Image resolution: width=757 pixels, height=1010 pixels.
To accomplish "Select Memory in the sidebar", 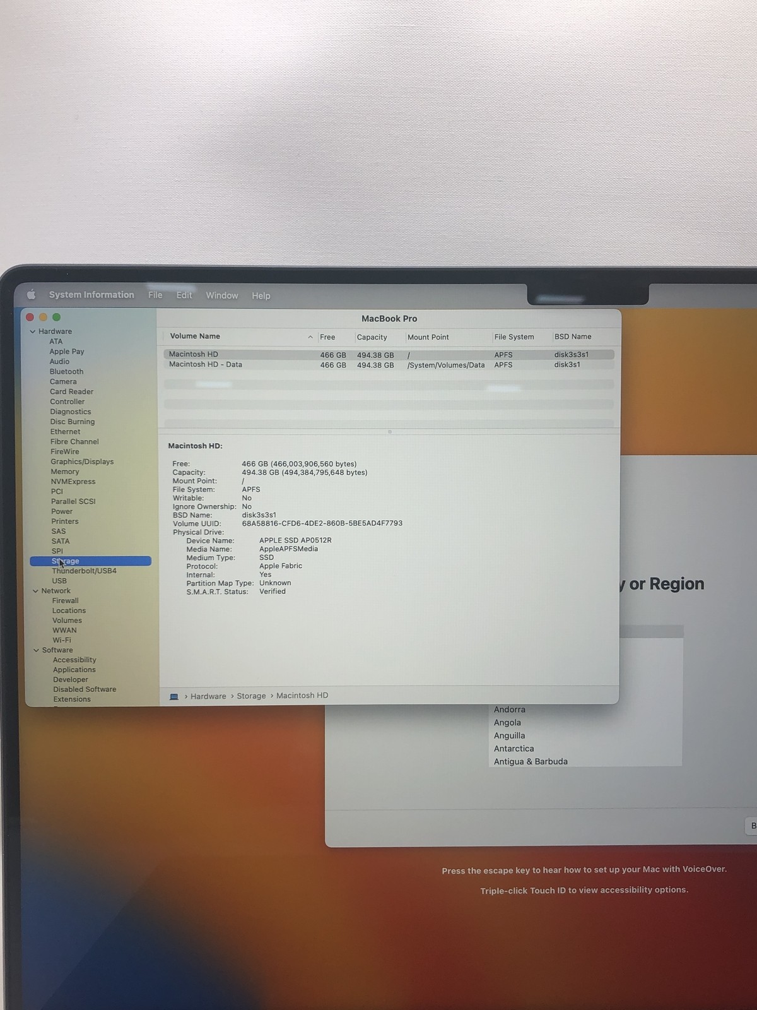I will 65,472.
